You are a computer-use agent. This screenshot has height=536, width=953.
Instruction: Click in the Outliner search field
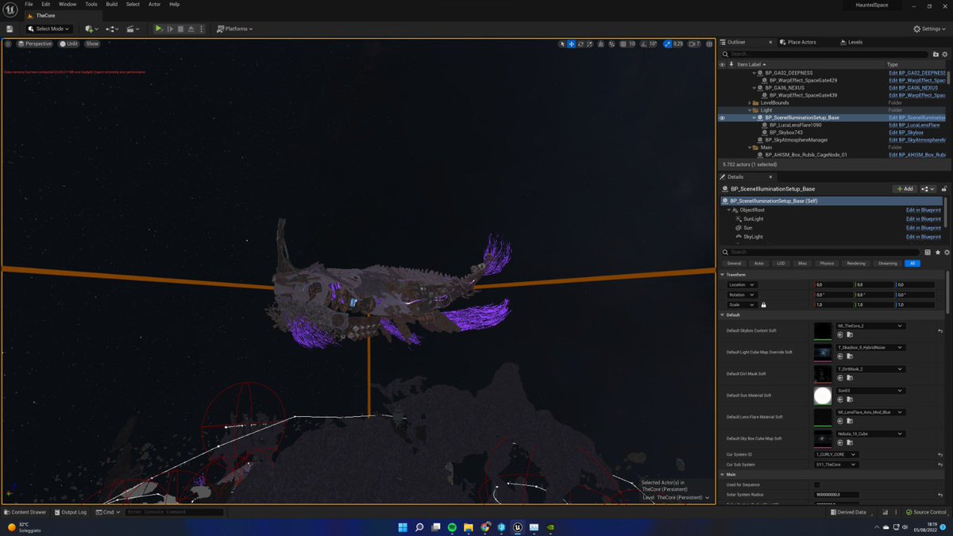click(826, 54)
